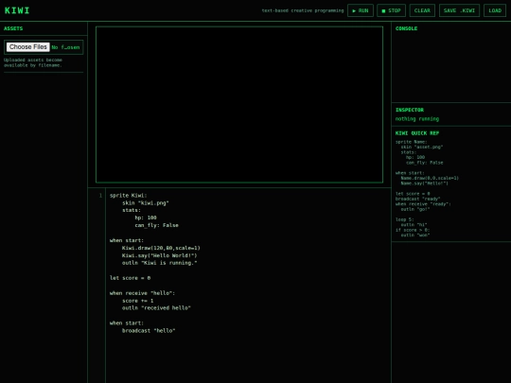Click 'broadcast "ready"' in quick reference

click(417, 199)
